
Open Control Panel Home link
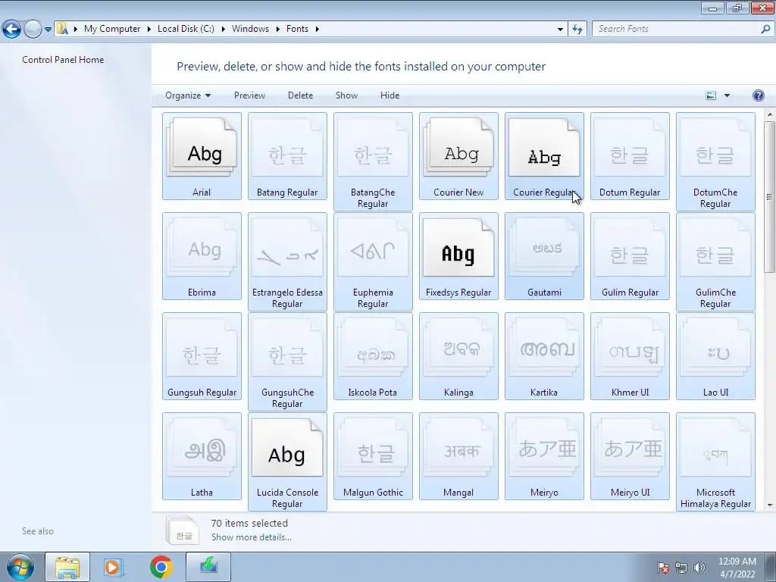(x=63, y=60)
